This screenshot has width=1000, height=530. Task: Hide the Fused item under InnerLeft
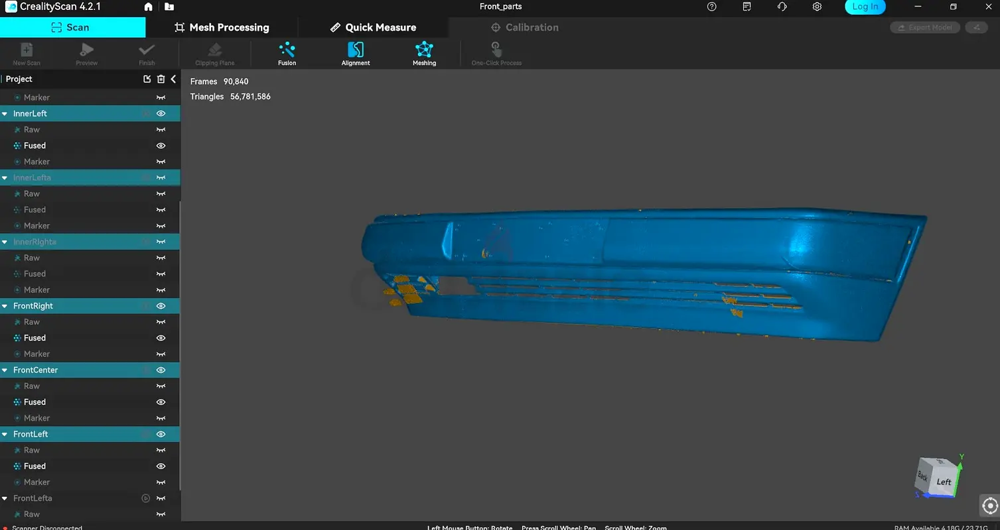161,146
